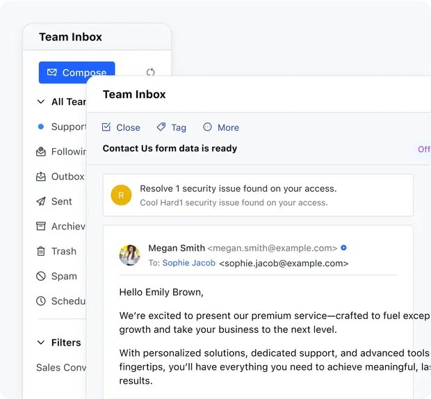
Task: Click the Sent paper plane icon
Action: tap(41, 202)
